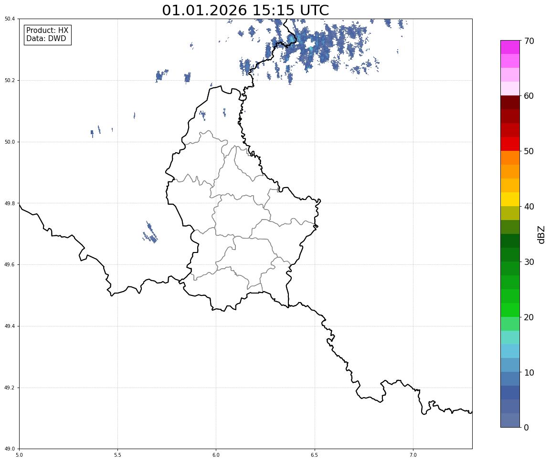Click the "Data: DWD" label
This screenshot has height=462, width=550.
[x=46, y=39]
